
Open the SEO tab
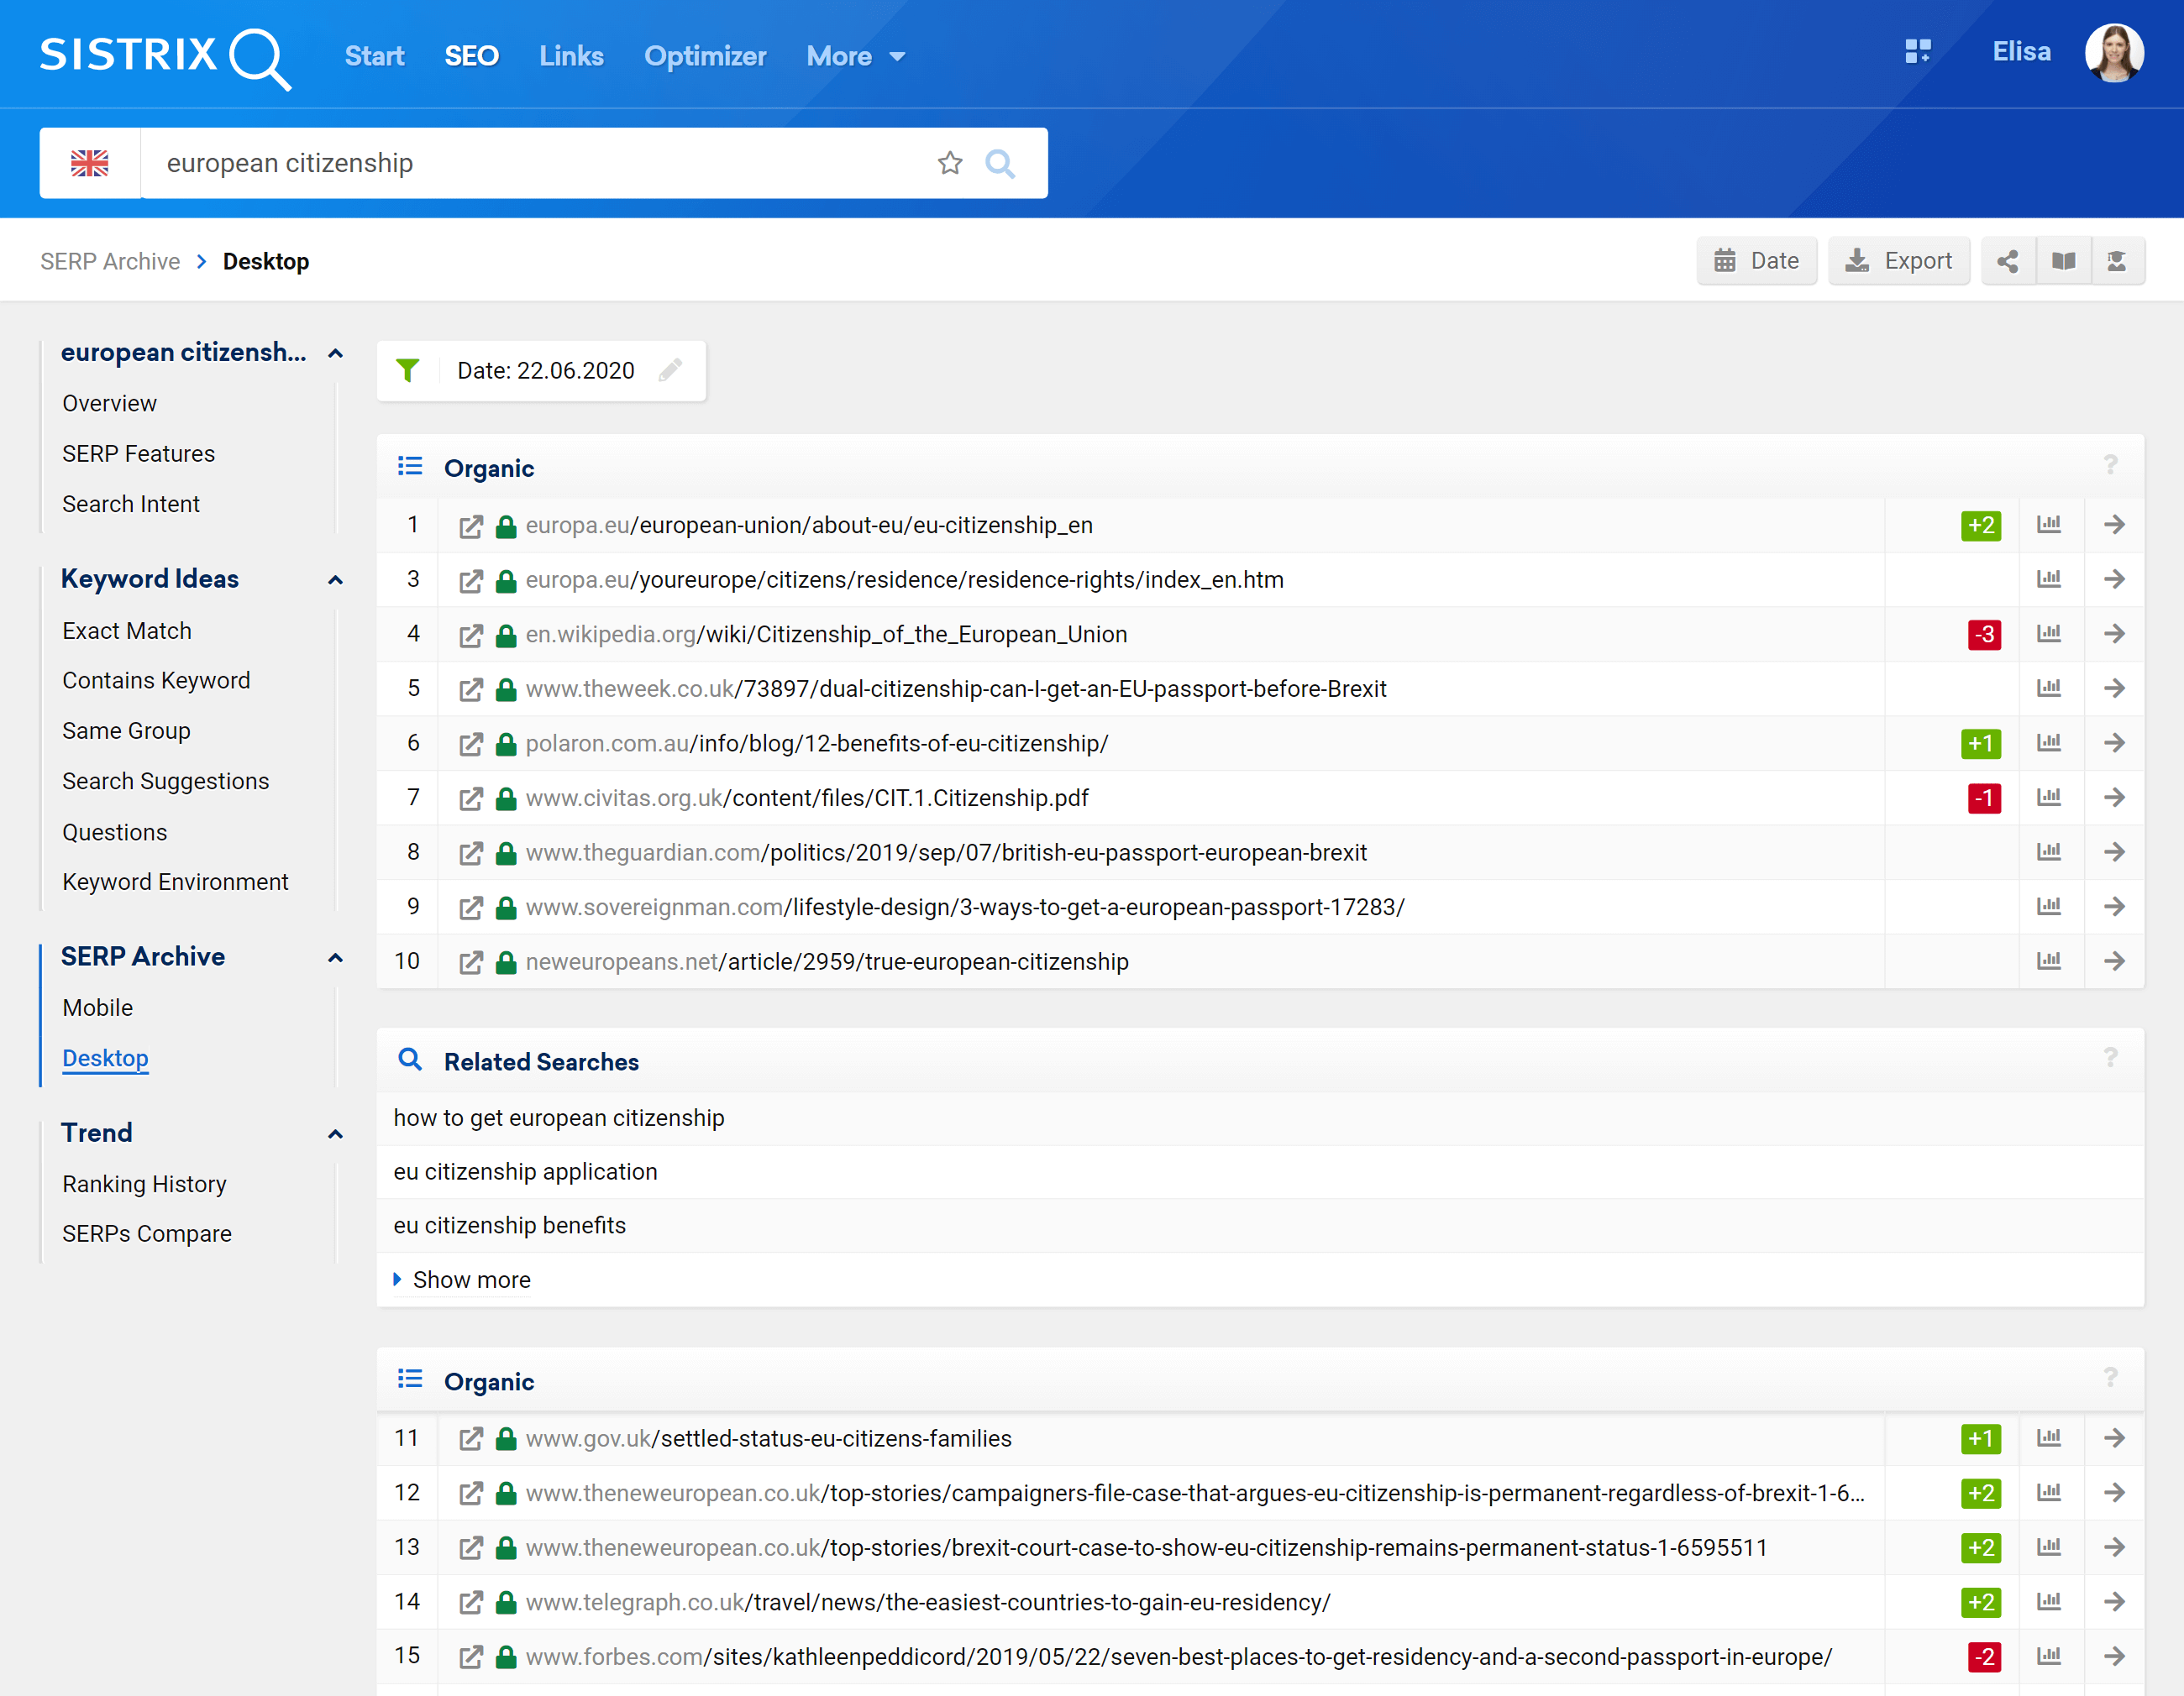471,57
